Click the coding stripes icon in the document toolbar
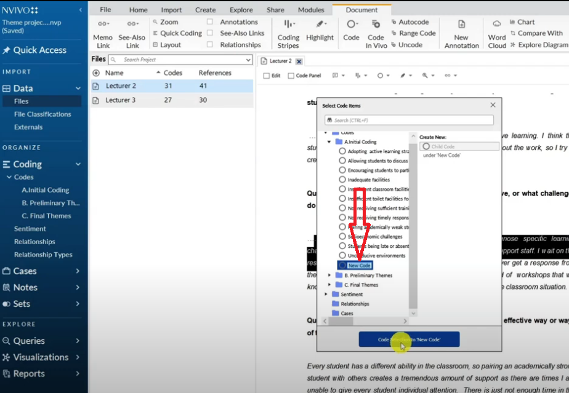This screenshot has width=569, height=393. [x=358, y=76]
